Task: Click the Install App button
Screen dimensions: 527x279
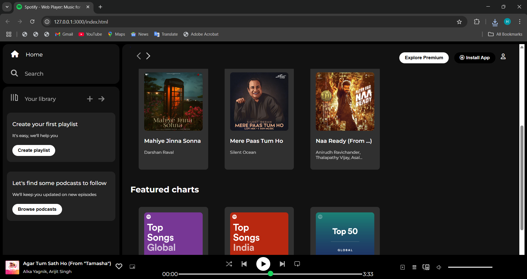Action: click(474, 58)
